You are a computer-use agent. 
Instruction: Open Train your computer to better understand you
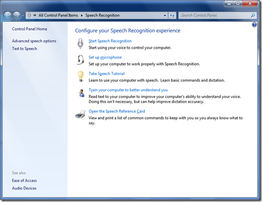tap(128, 90)
